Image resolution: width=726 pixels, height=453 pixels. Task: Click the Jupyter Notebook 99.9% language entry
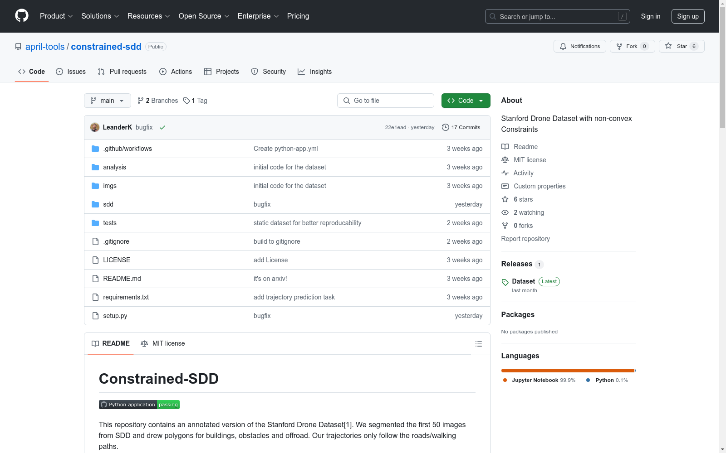[x=539, y=380]
